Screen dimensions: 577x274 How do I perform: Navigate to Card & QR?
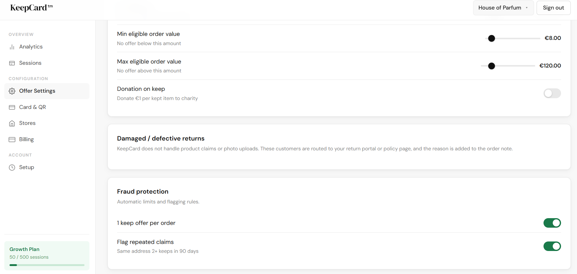[47, 107]
